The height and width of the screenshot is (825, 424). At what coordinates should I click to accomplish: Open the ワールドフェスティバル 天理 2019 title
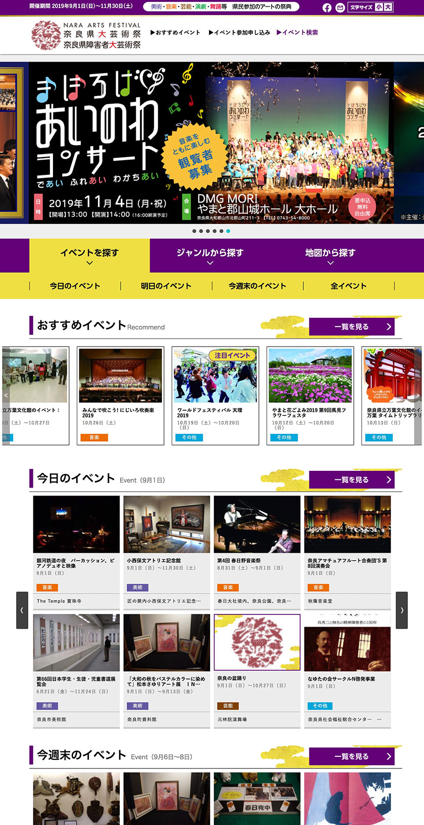click(209, 413)
